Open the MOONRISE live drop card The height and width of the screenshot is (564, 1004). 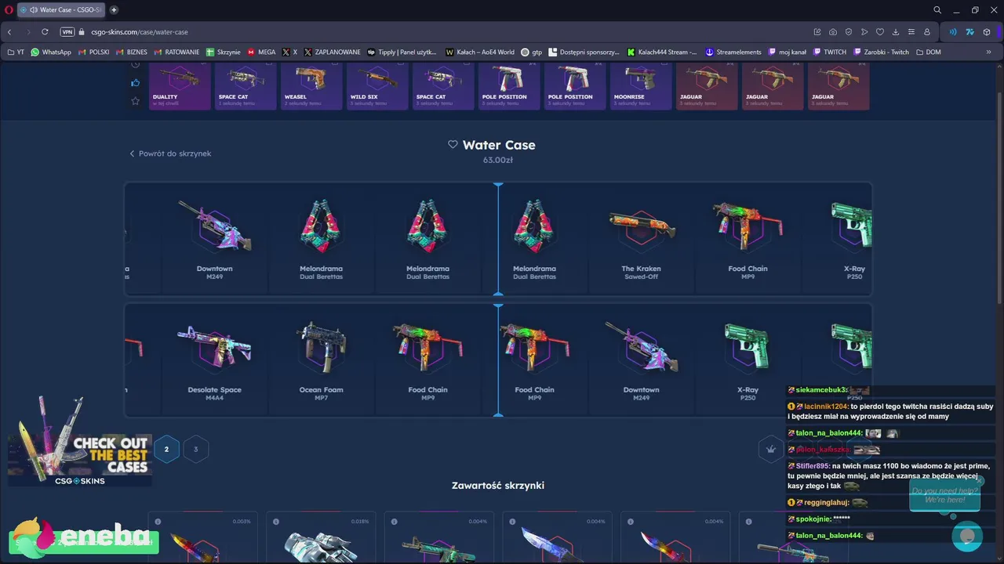click(641, 86)
